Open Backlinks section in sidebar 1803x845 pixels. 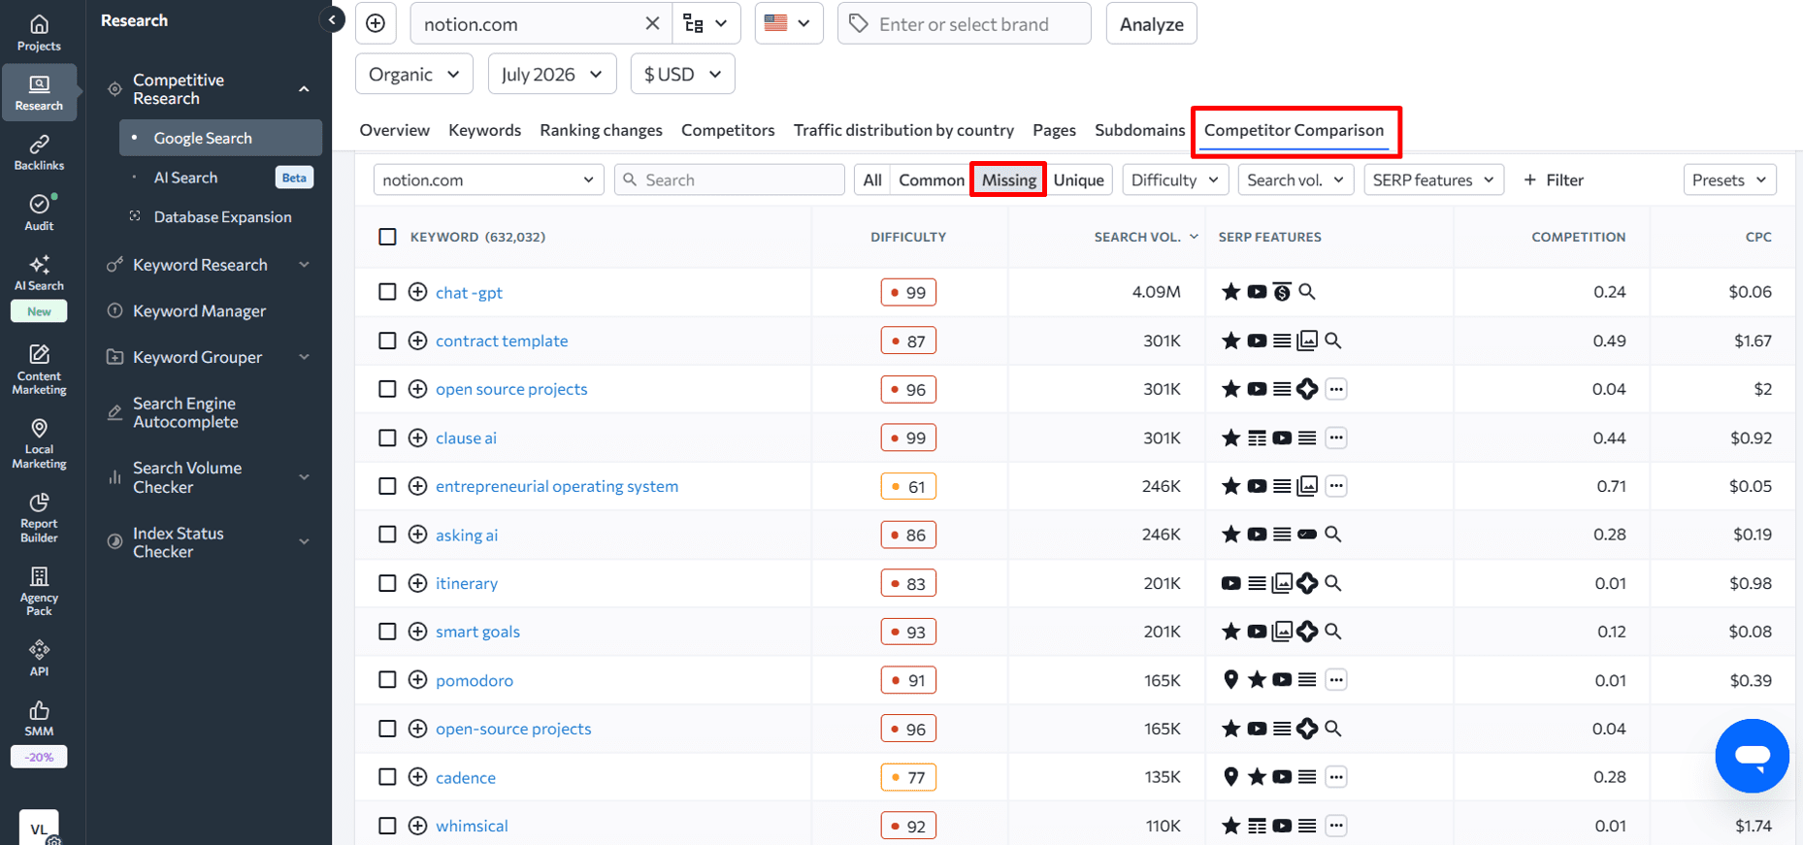(39, 153)
